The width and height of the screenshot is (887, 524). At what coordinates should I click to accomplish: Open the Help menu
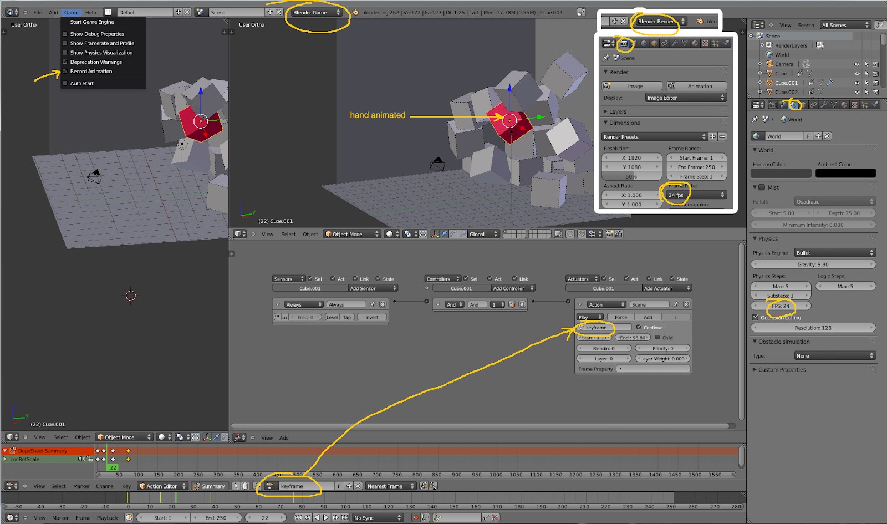[90, 12]
